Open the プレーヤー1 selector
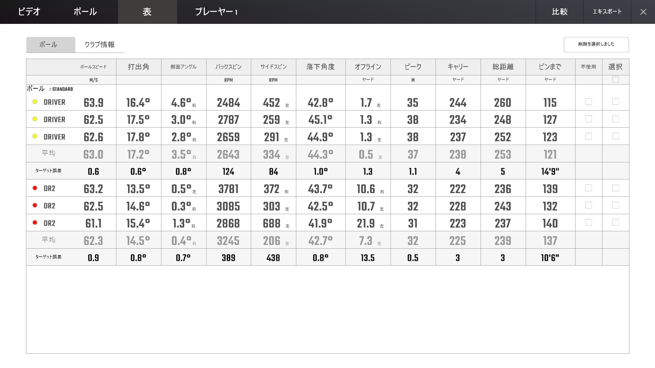The image size is (655, 368). [x=216, y=12]
